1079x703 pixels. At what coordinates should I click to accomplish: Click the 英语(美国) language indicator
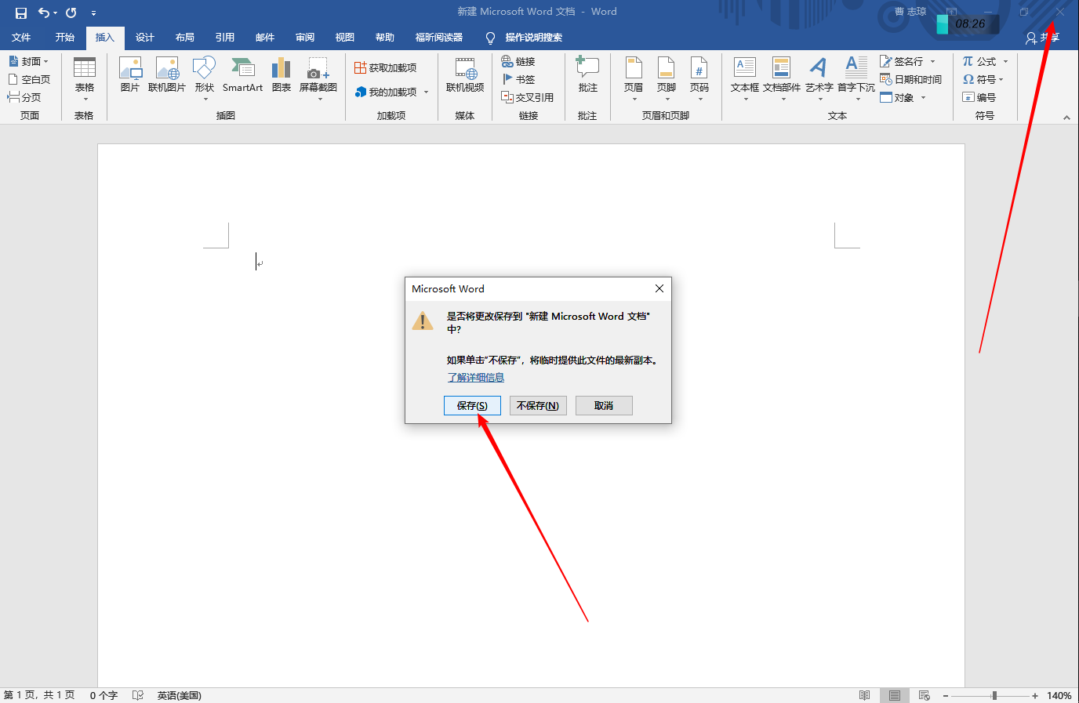tap(179, 695)
